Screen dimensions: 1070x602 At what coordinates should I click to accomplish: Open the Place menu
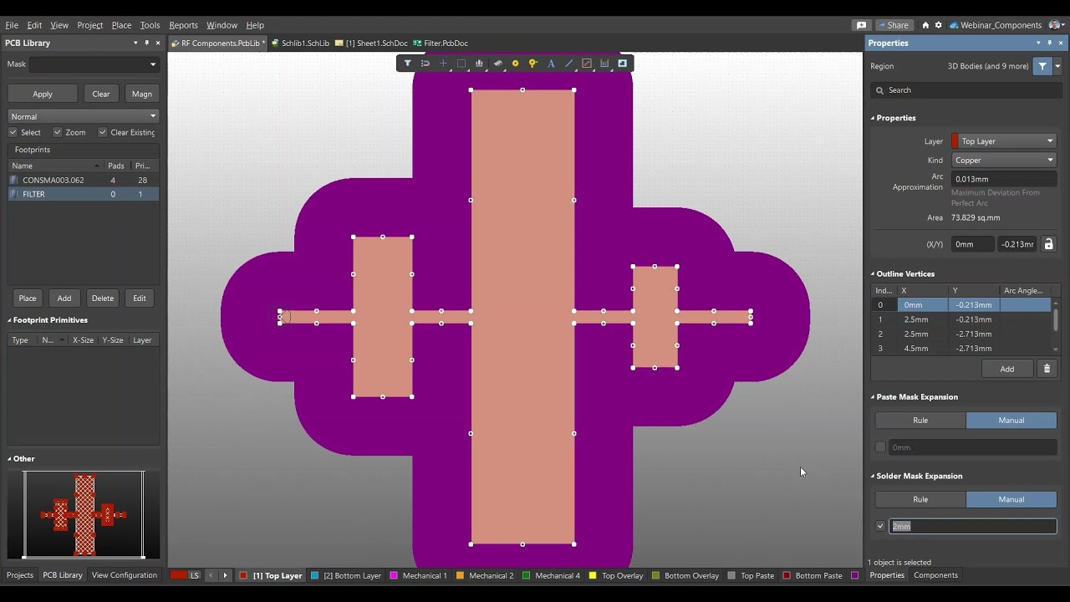[121, 25]
